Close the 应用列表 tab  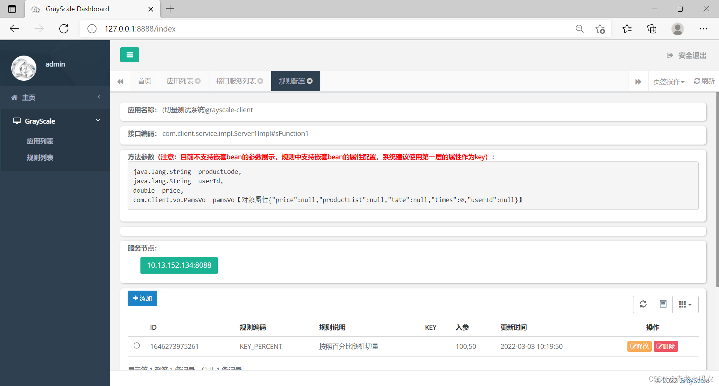coord(198,81)
